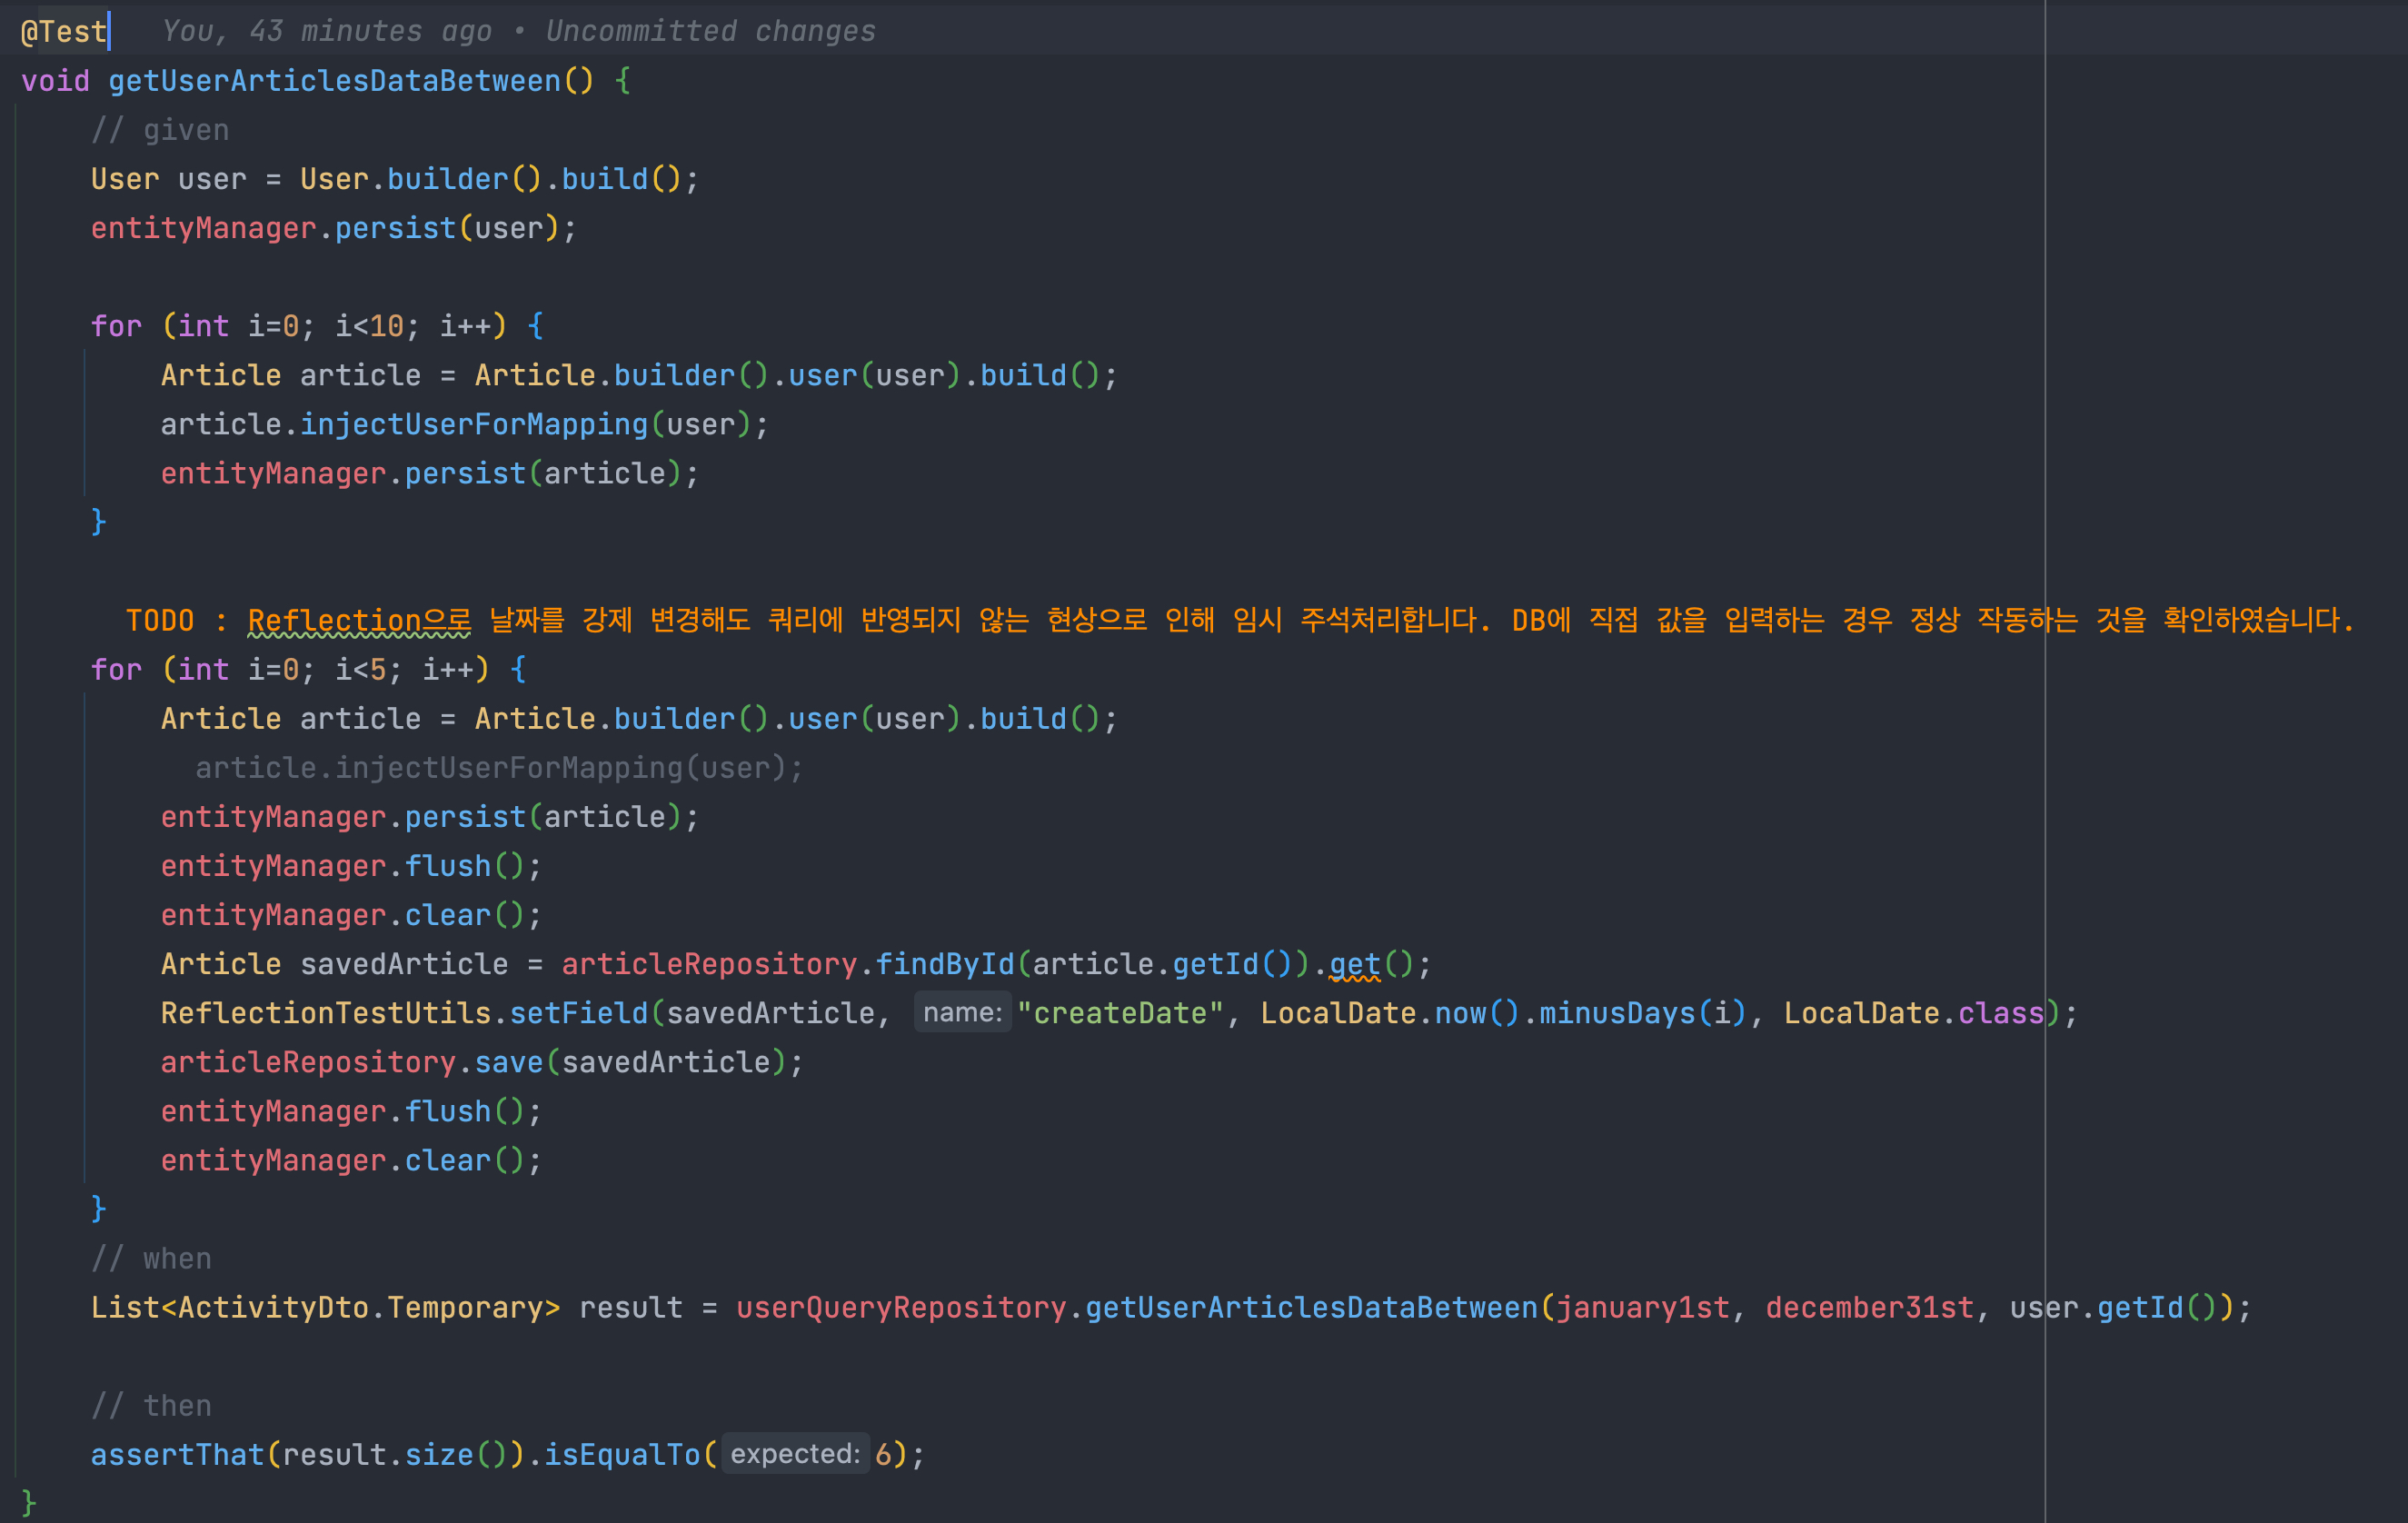Click the '// given' comment

click(160, 129)
